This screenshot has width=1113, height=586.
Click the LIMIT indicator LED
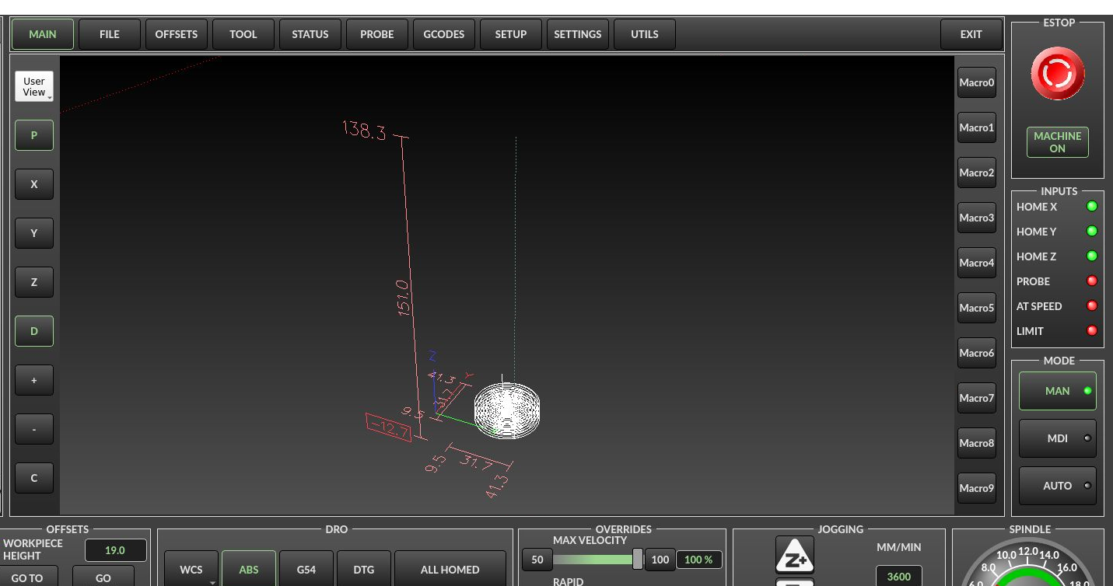1092,331
